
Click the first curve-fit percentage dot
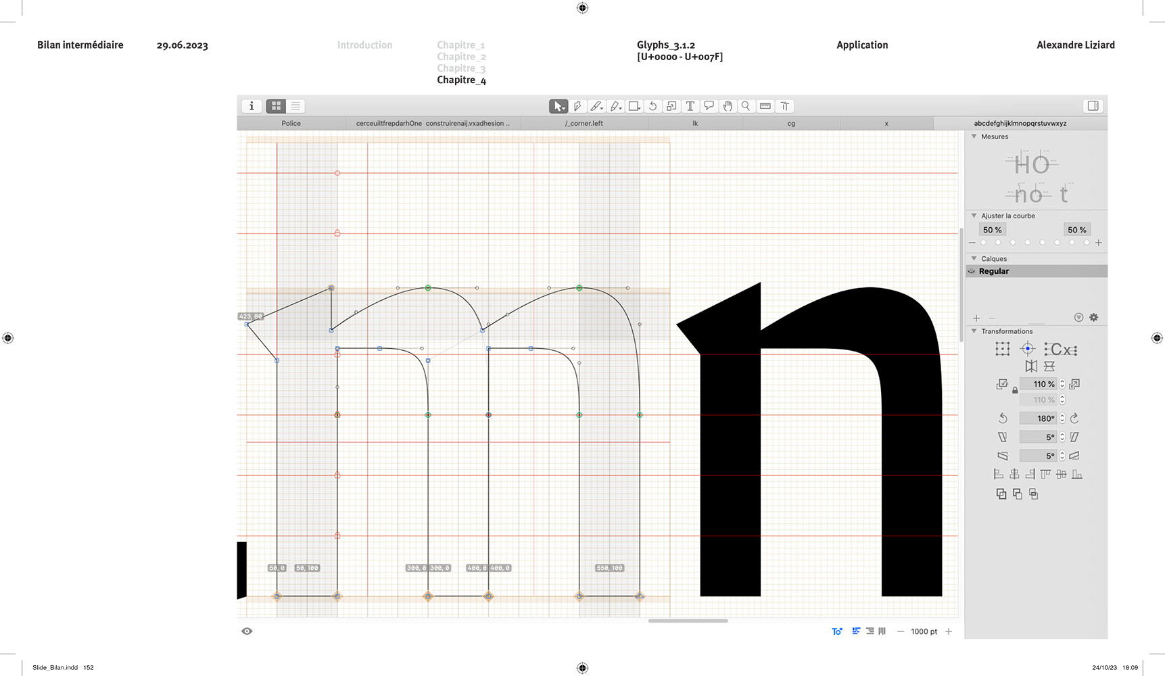983,243
